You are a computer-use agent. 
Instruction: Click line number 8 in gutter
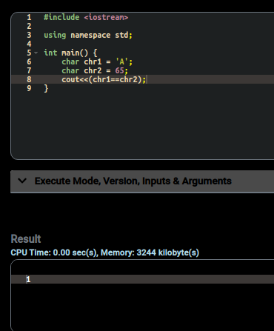(29, 79)
